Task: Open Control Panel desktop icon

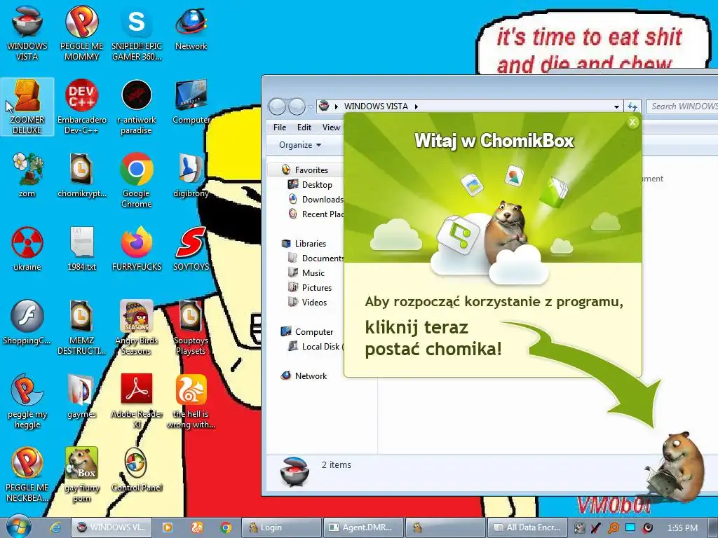Action: 137,470
